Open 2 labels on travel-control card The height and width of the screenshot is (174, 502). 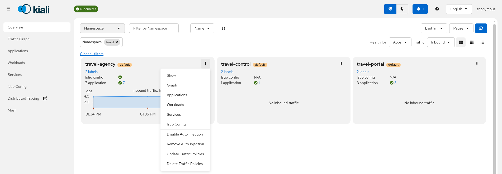tap(227, 72)
